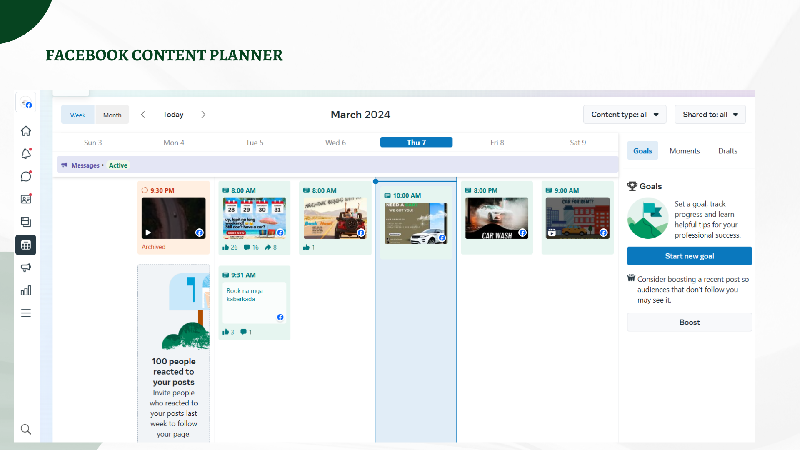Click the Start new goal button
The image size is (800, 450).
(689, 256)
